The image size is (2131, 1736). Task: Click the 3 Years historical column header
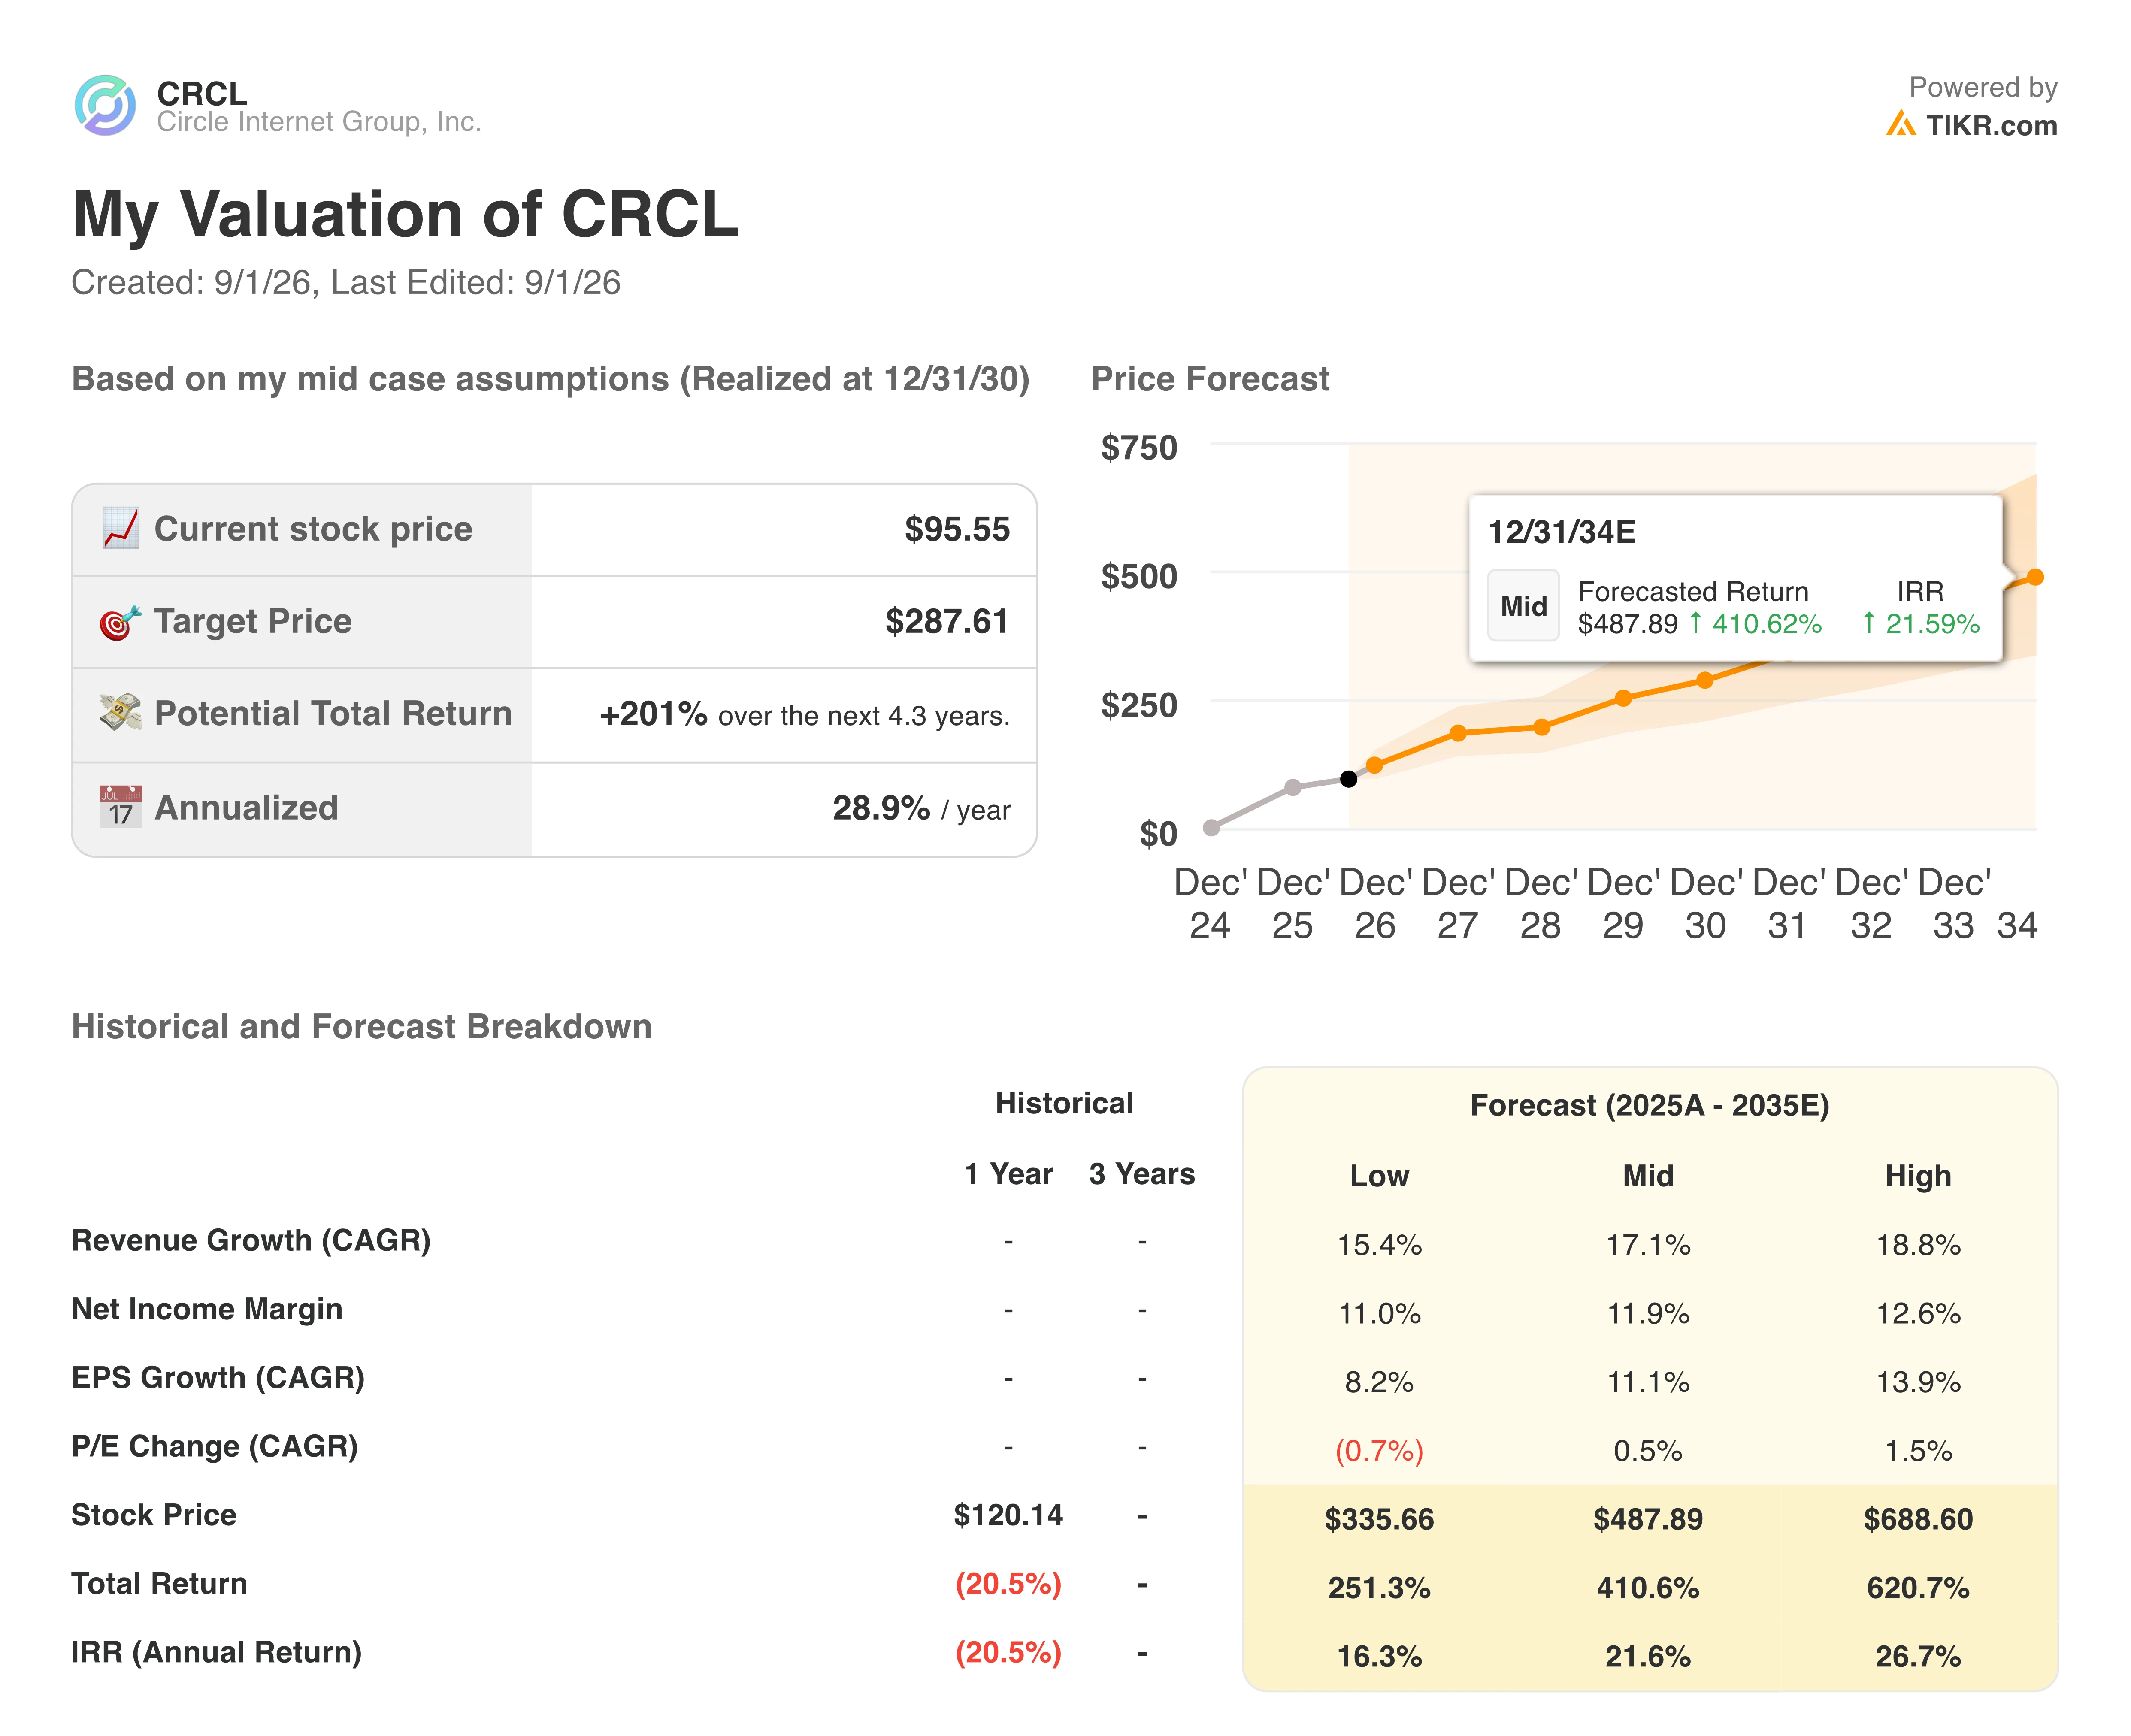[x=1142, y=1174]
